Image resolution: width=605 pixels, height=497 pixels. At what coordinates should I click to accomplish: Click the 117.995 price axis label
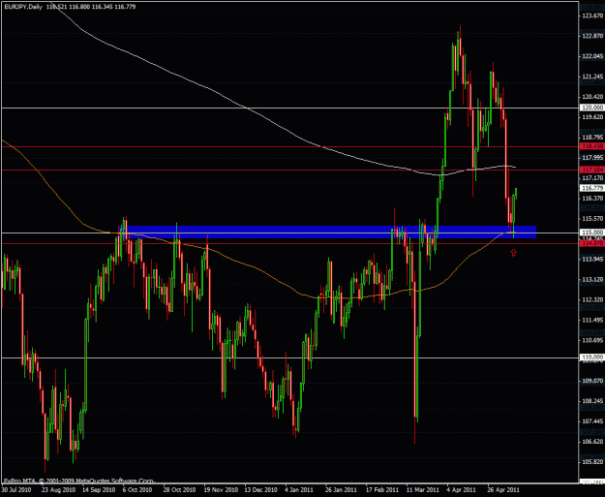(592, 158)
